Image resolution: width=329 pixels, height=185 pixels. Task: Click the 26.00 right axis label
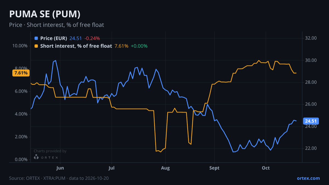pos(311,104)
